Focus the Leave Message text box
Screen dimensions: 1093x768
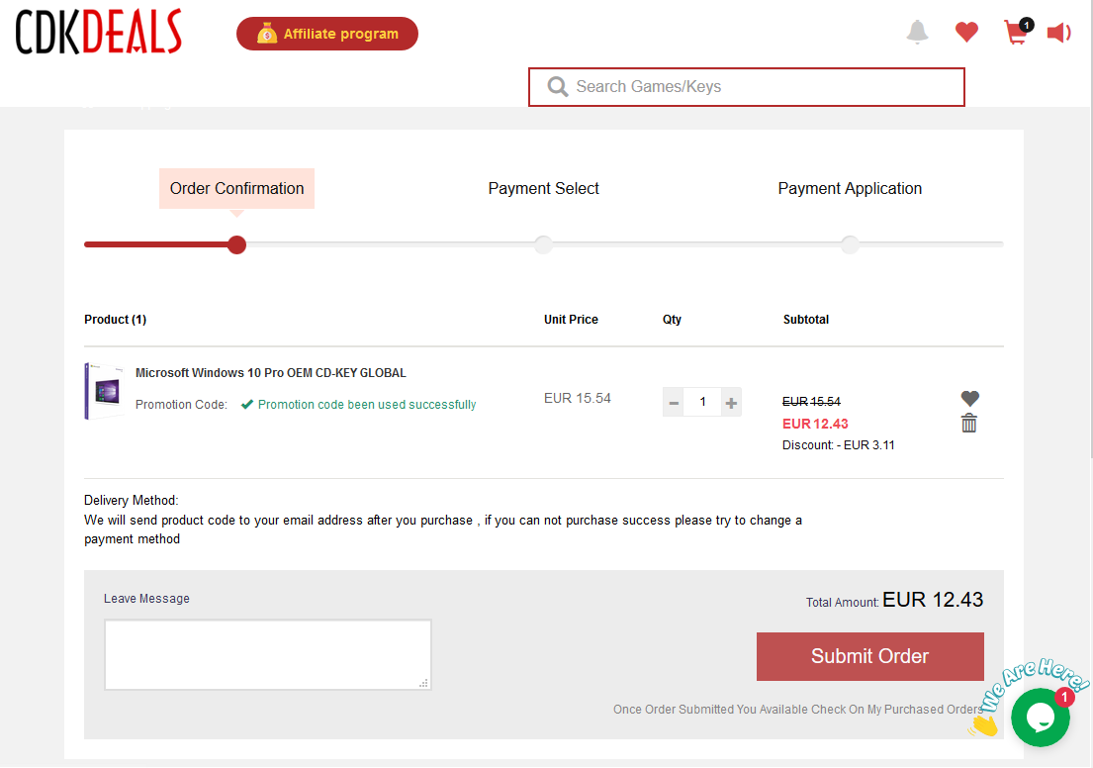coord(268,655)
